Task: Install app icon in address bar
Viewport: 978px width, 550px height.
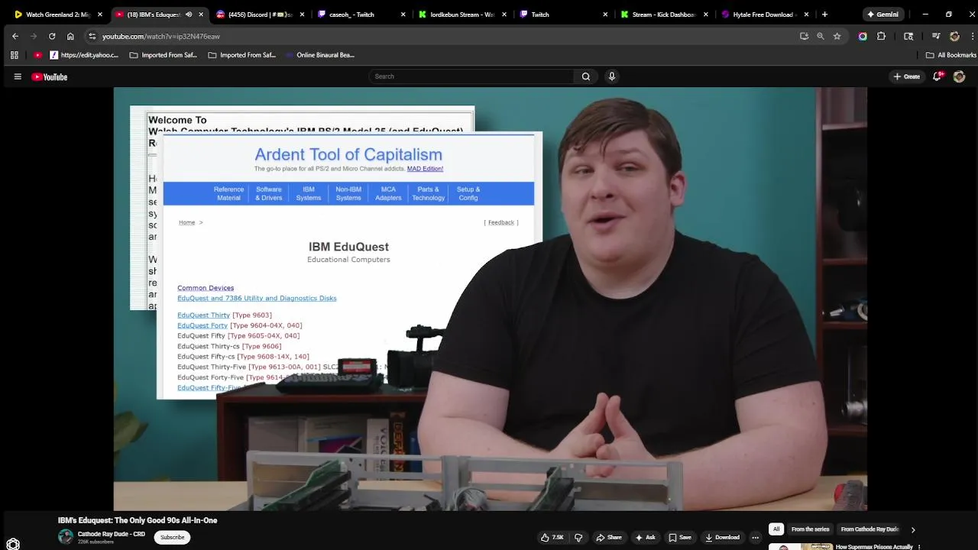Action: point(804,36)
